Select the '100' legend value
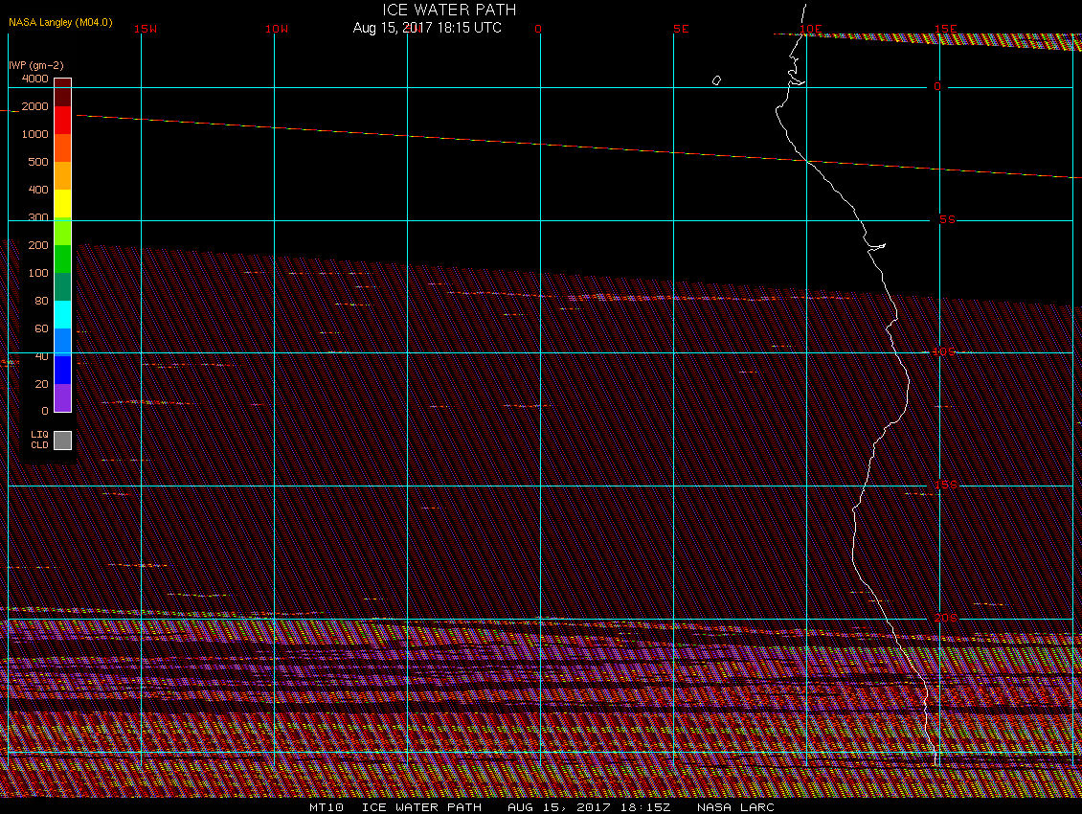Screen dimensions: 1082x814 38,273
